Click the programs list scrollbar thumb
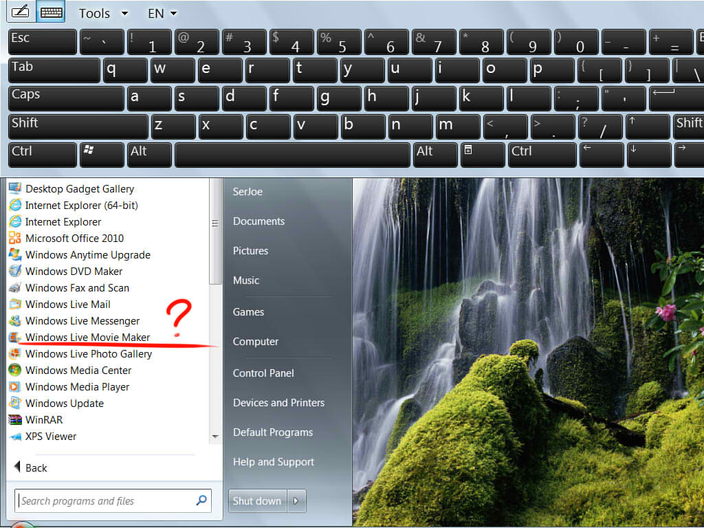Screen dimensions: 704x528 [x=215, y=231]
